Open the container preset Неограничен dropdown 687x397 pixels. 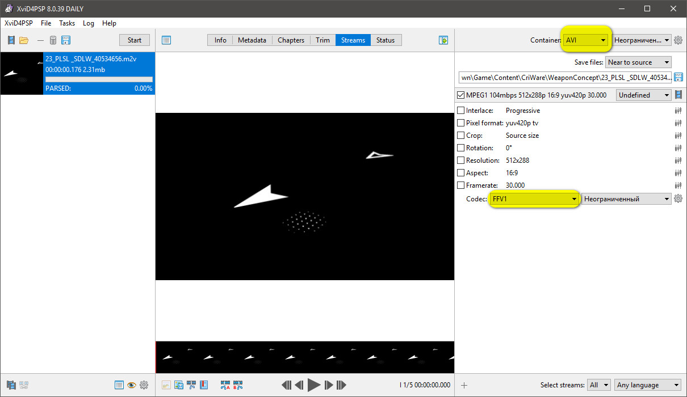pos(642,40)
